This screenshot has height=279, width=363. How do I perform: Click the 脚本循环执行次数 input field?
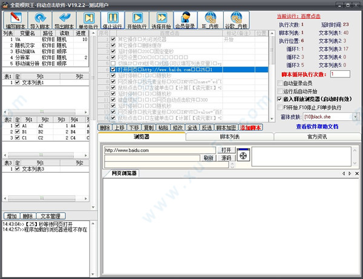pos(339,74)
